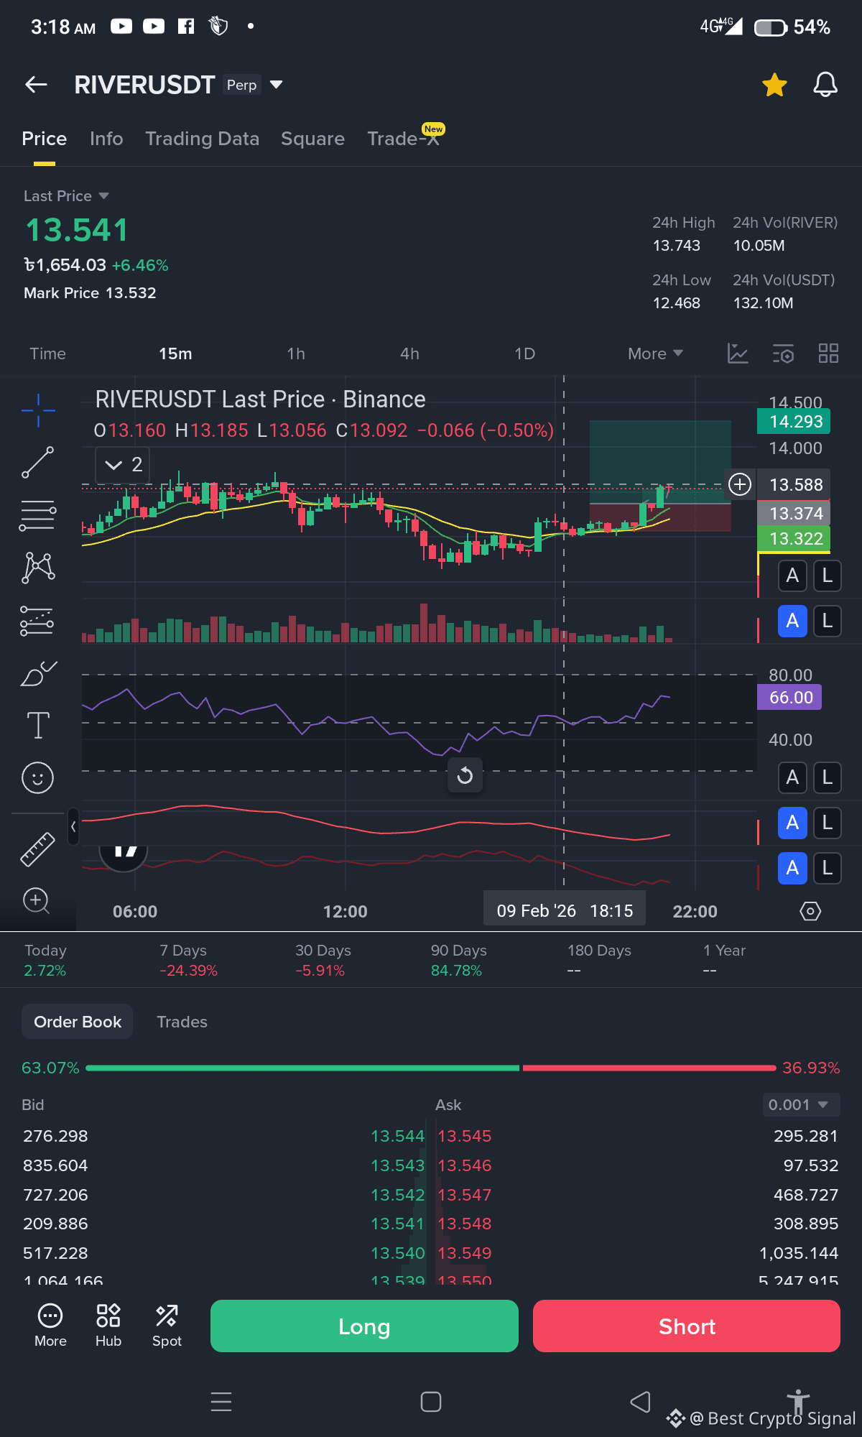Select the trend line drawing tool
The image size is (862, 1437).
click(x=38, y=463)
